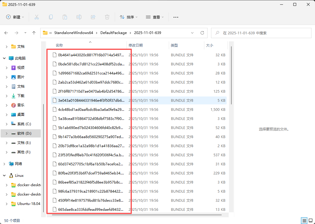Select file 20b73df8ce1a32a98b1d1a41836aa27
Screen dimensions: 315x224
tap(139, 146)
